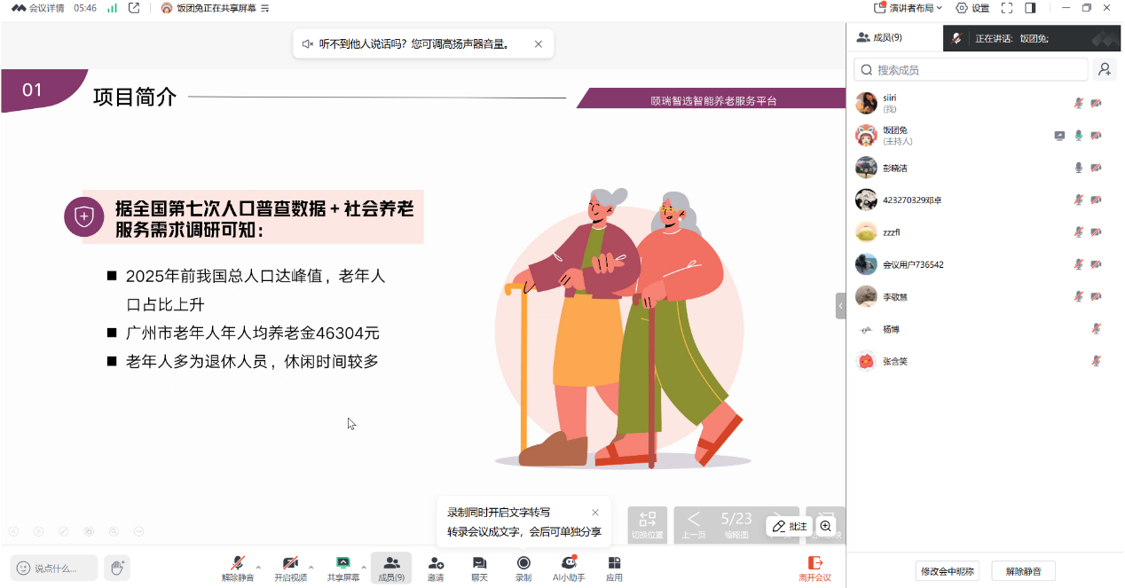Click the add member icon beside search
This screenshot has height=588, width=1125.
click(1104, 69)
